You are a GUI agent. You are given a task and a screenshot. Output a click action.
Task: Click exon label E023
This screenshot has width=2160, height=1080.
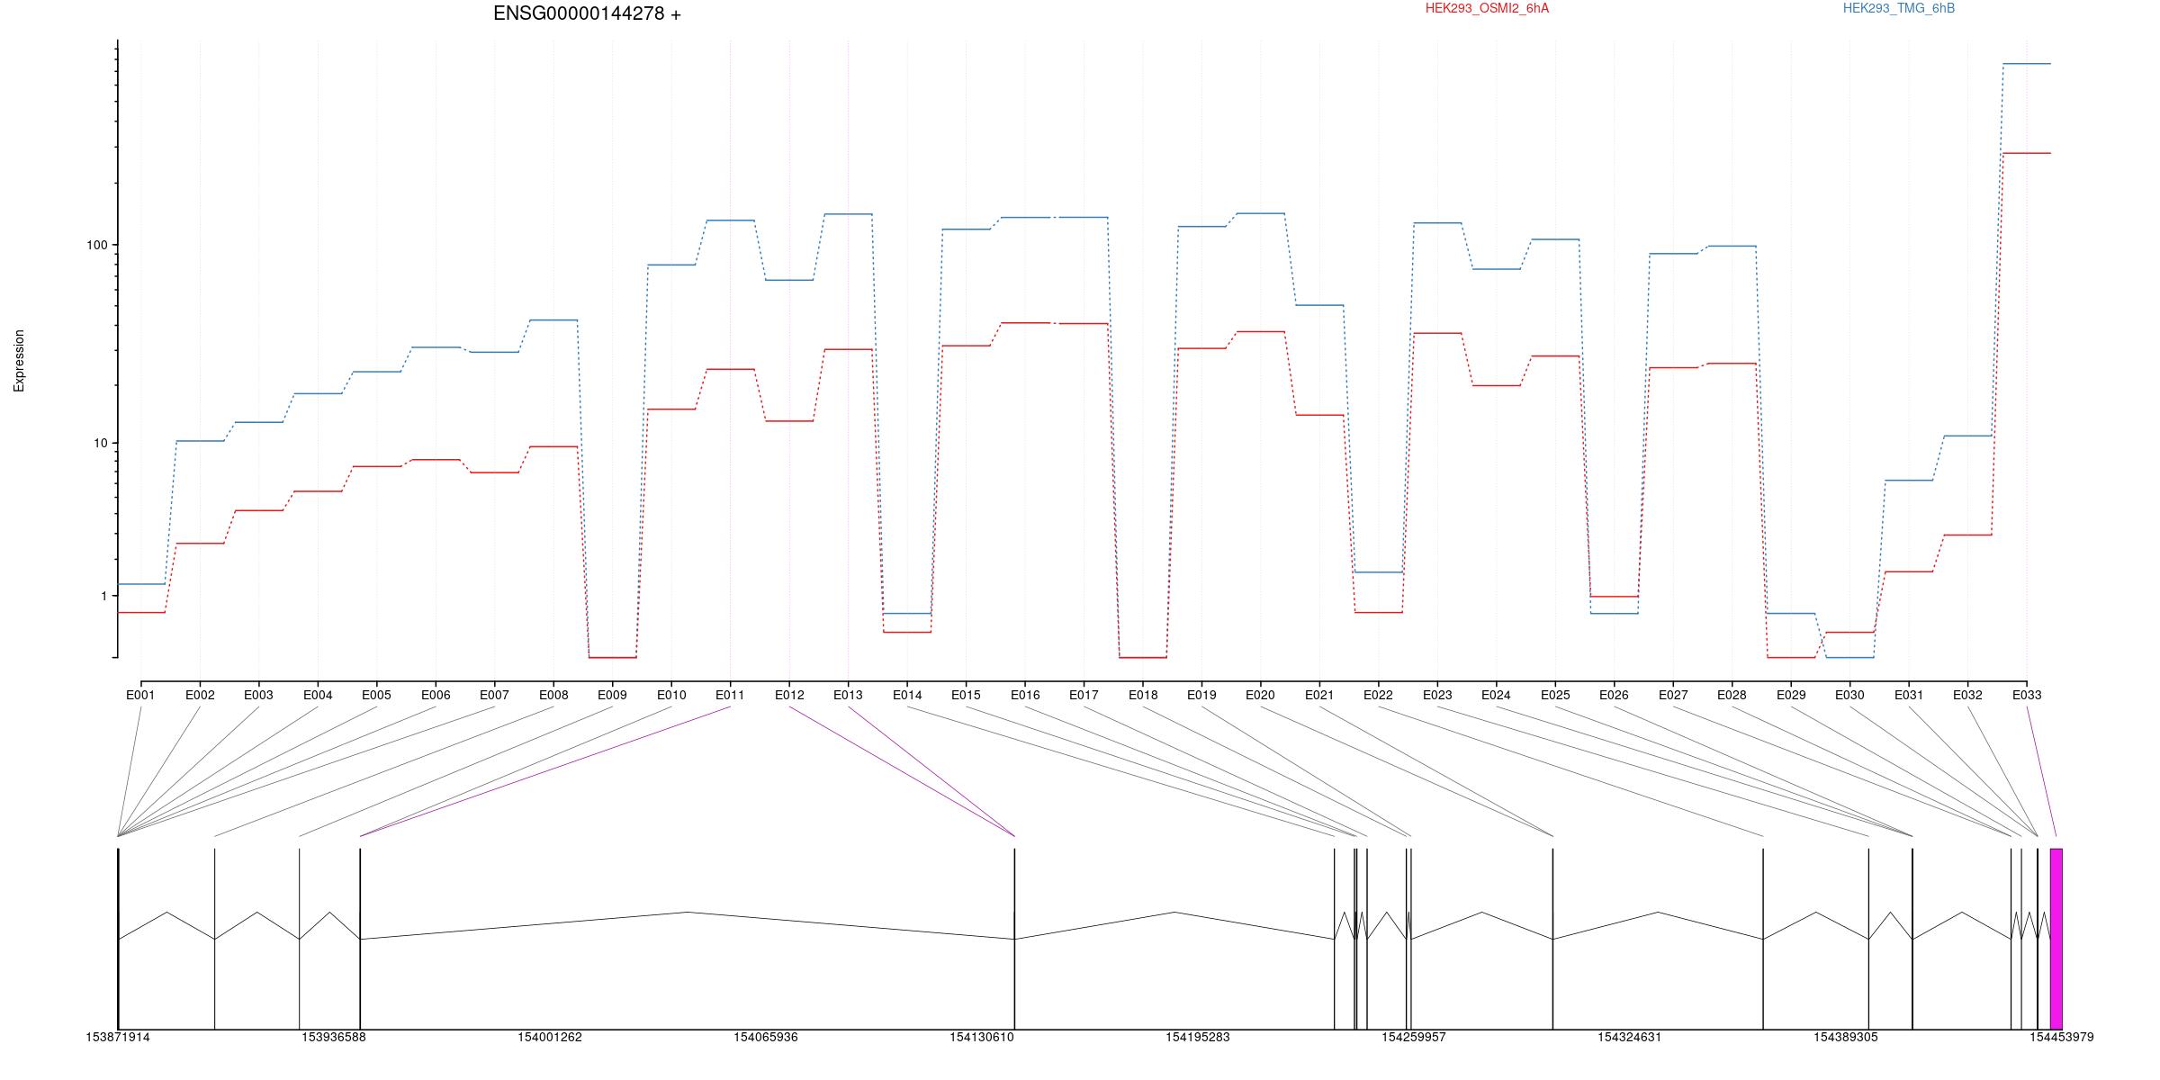click(1437, 695)
